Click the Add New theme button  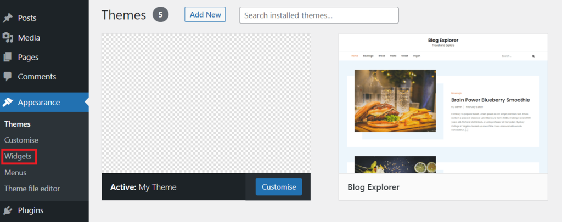tap(205, 15)
